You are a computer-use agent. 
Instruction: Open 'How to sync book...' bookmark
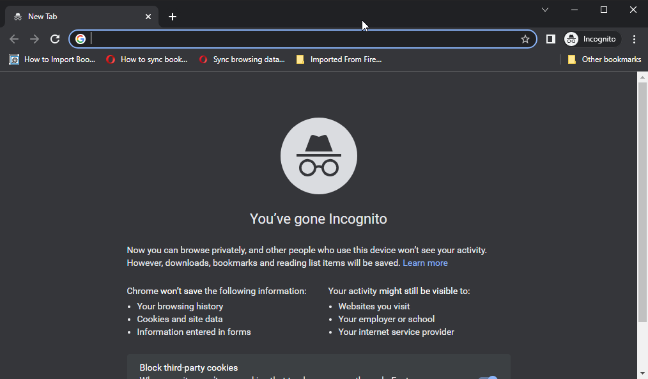[x=147, y=59]
